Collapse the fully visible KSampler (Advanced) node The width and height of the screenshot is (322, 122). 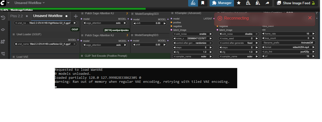coord(172,13)
